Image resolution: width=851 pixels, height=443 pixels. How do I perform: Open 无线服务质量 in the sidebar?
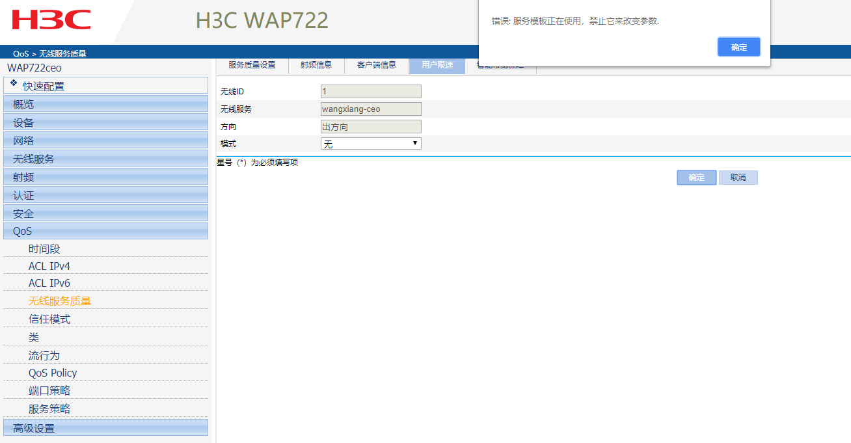click(60, 301)
